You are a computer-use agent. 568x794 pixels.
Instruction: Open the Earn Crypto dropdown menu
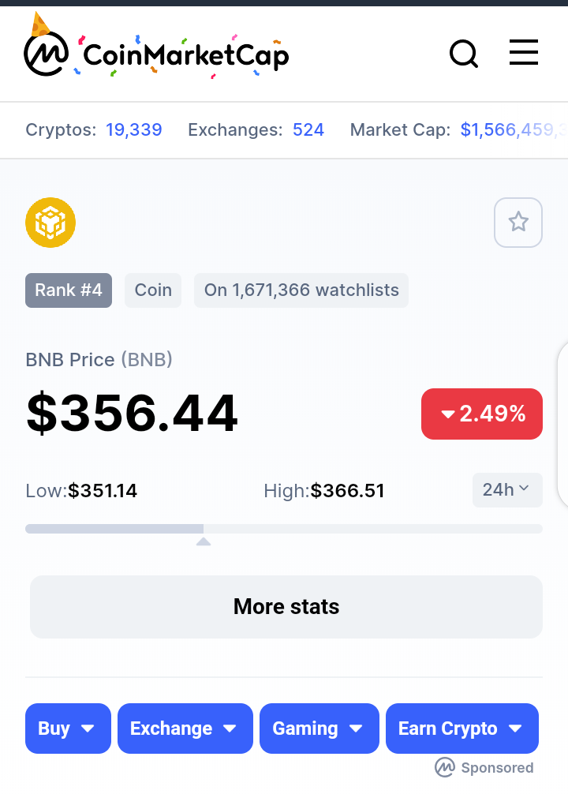pos(461,728)
